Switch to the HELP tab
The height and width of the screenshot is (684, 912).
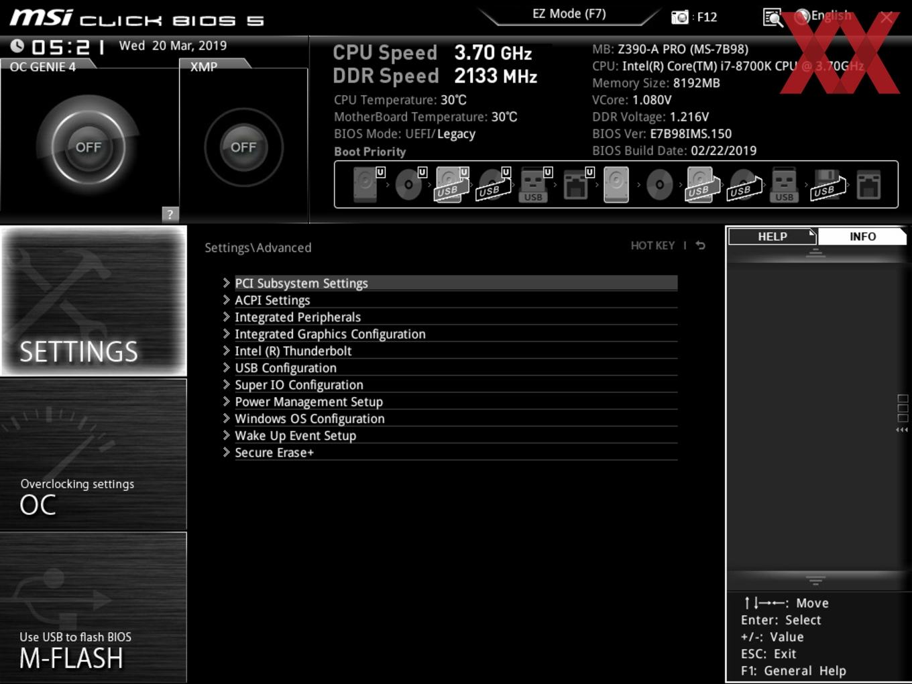tap(773, 236)
